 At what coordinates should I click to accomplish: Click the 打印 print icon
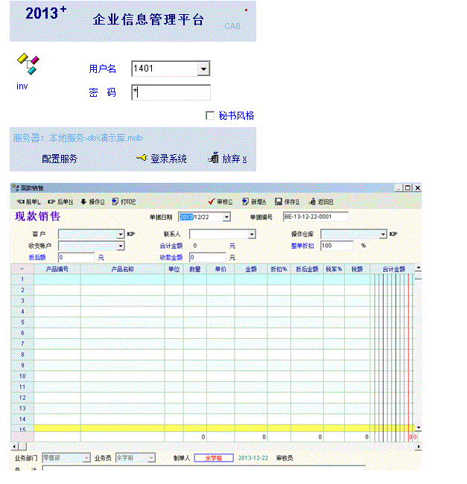(115, 201)
